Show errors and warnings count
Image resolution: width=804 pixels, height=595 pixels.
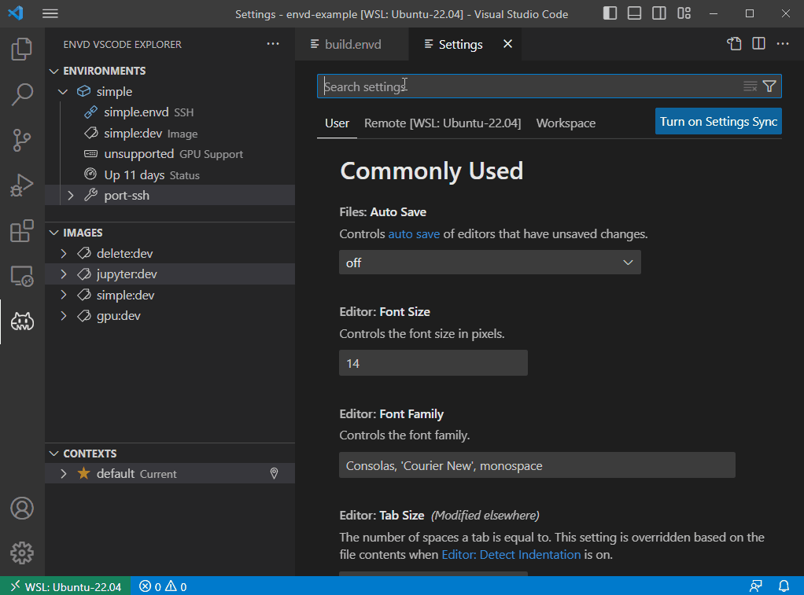click(x=163, y=586)
